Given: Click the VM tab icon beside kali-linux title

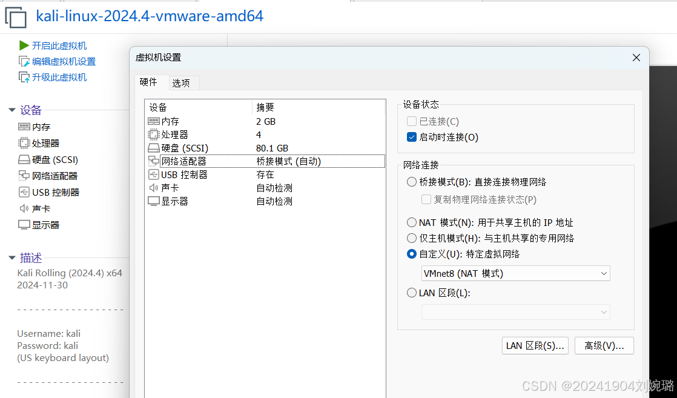Looking at the screenshot, I should pos(16,18).
